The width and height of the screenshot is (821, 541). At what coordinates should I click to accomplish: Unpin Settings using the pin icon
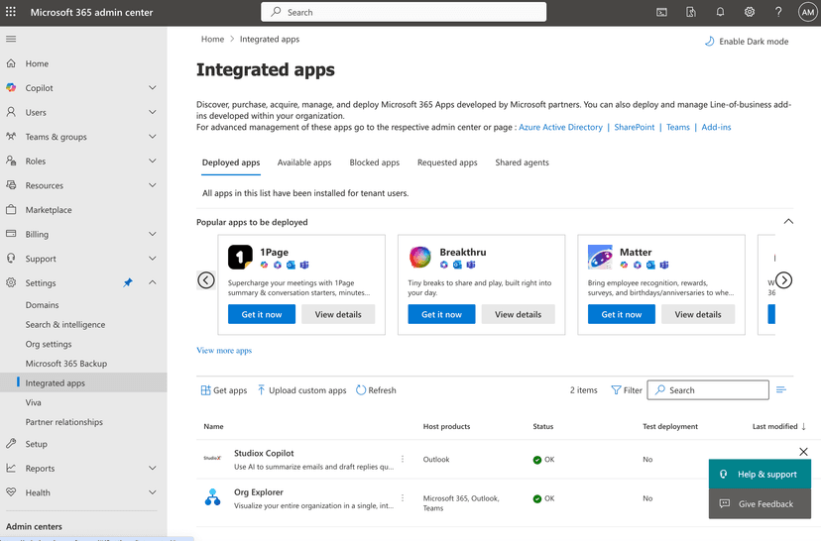pos(128,282)
